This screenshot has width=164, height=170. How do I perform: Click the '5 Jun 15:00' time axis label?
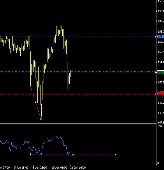coord(21,168)
